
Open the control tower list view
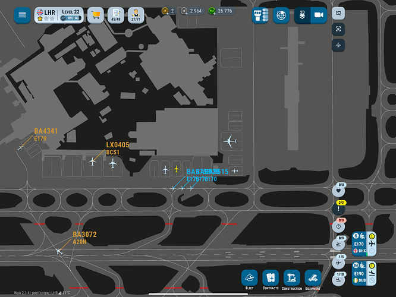(x=260, y=15)
